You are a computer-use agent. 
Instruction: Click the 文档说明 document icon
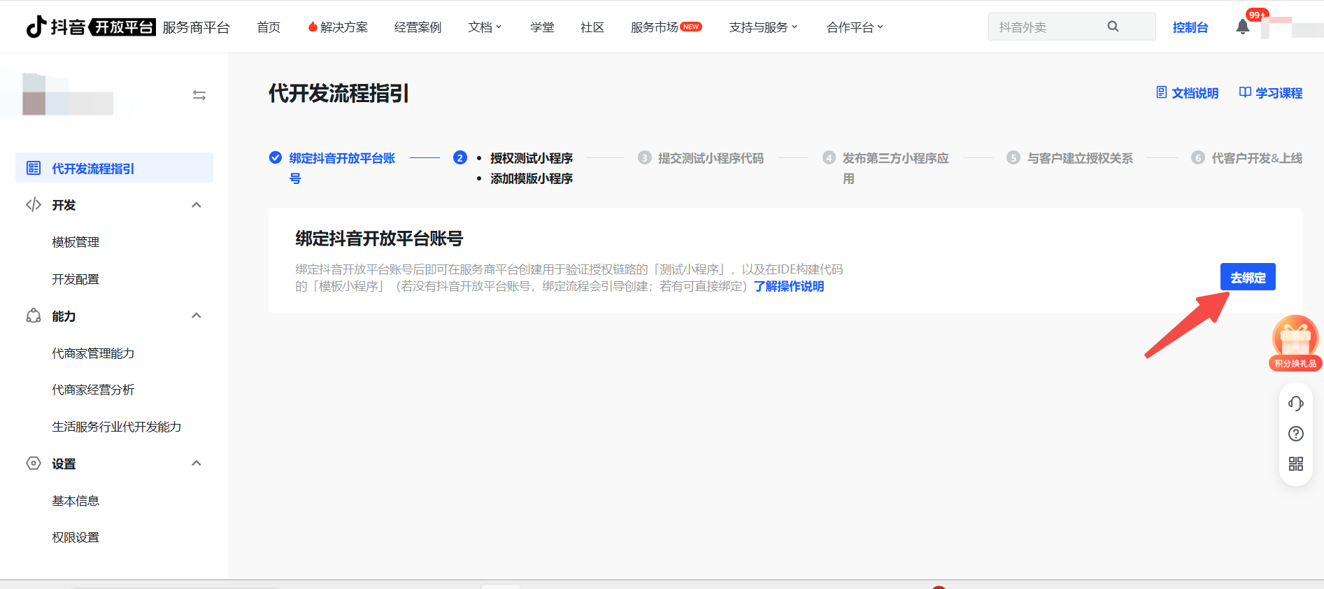(x=1162, y=92)
